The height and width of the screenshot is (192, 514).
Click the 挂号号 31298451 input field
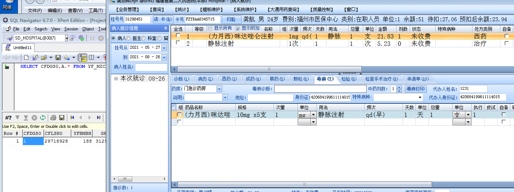[138, 19]
